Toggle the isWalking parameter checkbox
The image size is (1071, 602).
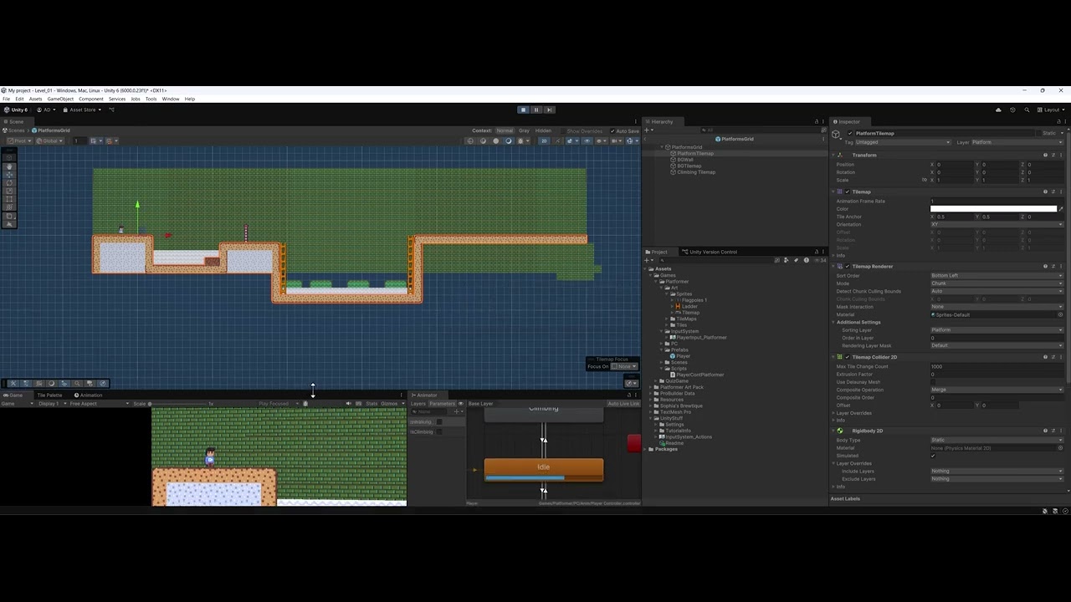point(438,421)
